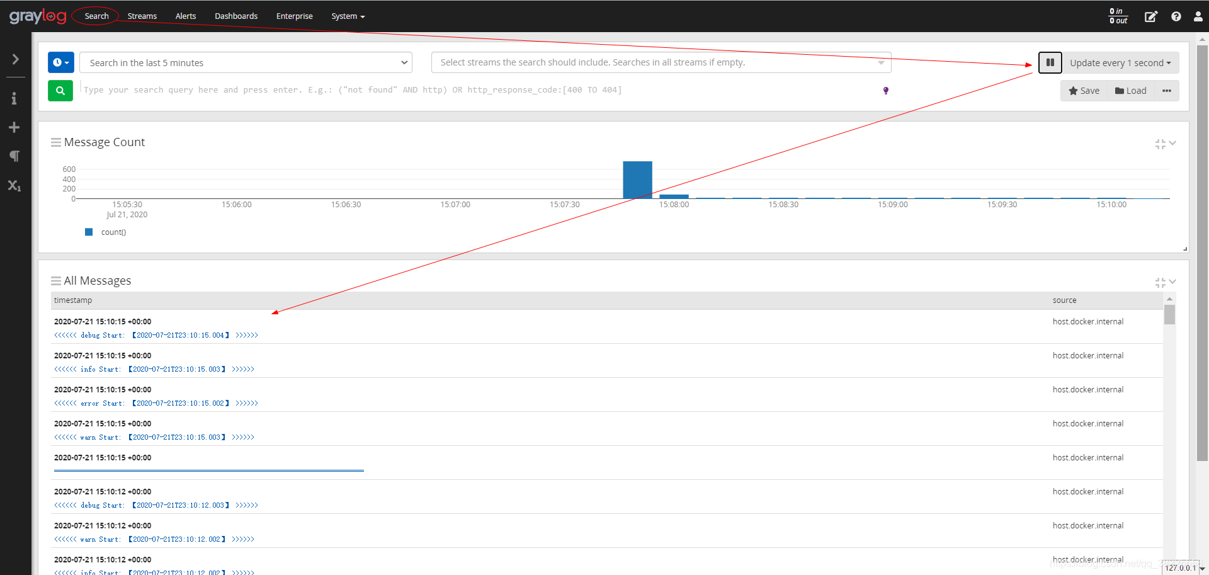Screen dimensions: 1209x575
Task: Go to the Alerts page
Action: (186, 16)
